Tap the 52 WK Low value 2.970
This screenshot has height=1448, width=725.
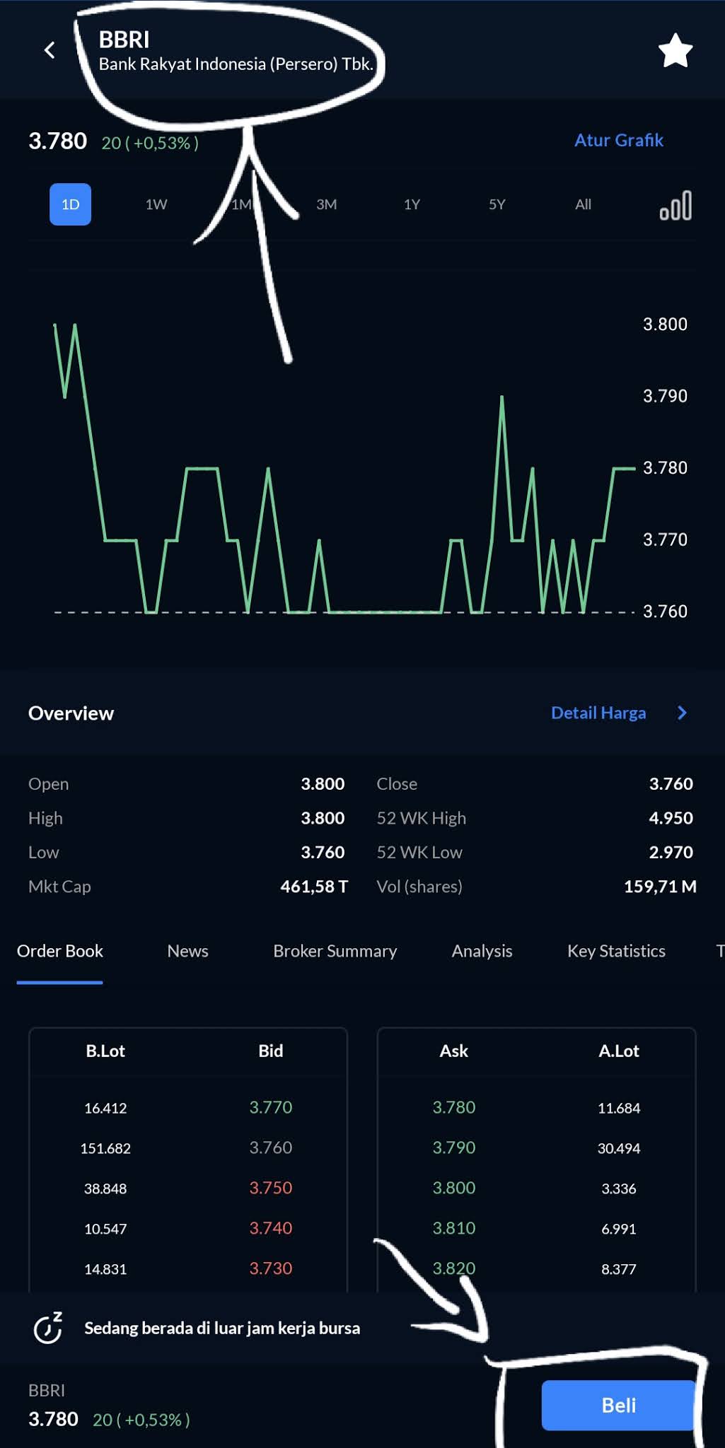(x=671, y=852)
